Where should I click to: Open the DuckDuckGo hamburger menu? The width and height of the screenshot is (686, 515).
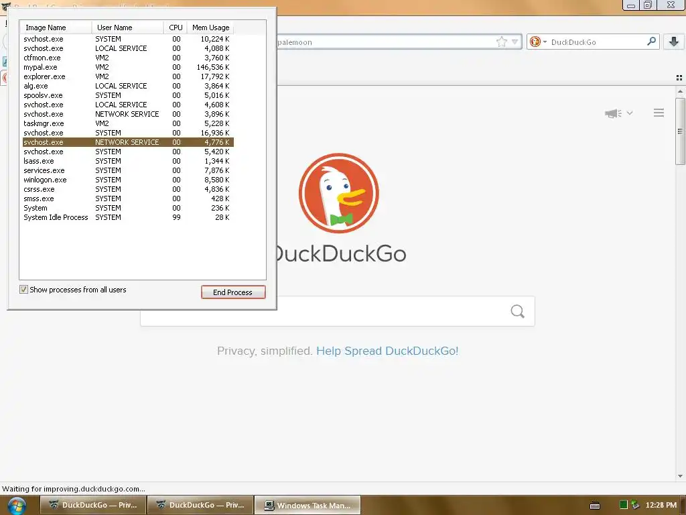click(659, 113)
